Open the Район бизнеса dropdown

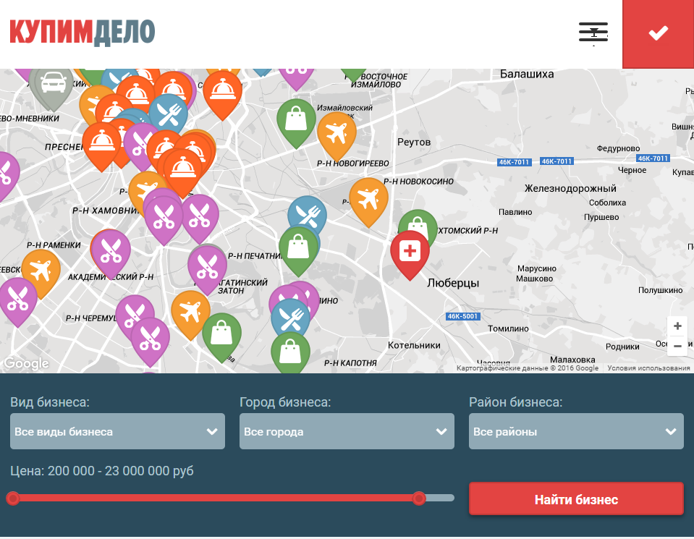click(x=576, y=431)
